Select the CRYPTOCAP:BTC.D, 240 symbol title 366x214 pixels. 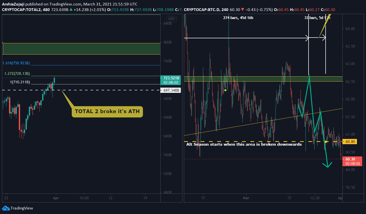tap(206, 10)
